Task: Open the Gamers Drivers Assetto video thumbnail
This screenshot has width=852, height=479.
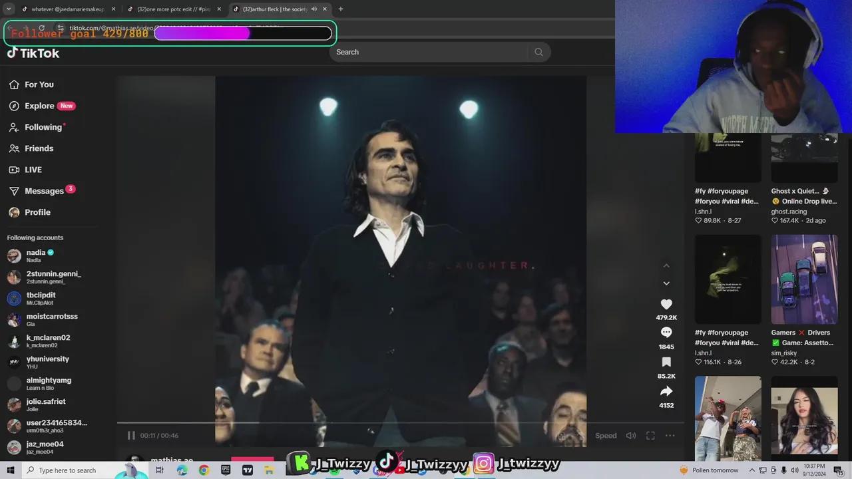Action: click(x=804, y=279)
